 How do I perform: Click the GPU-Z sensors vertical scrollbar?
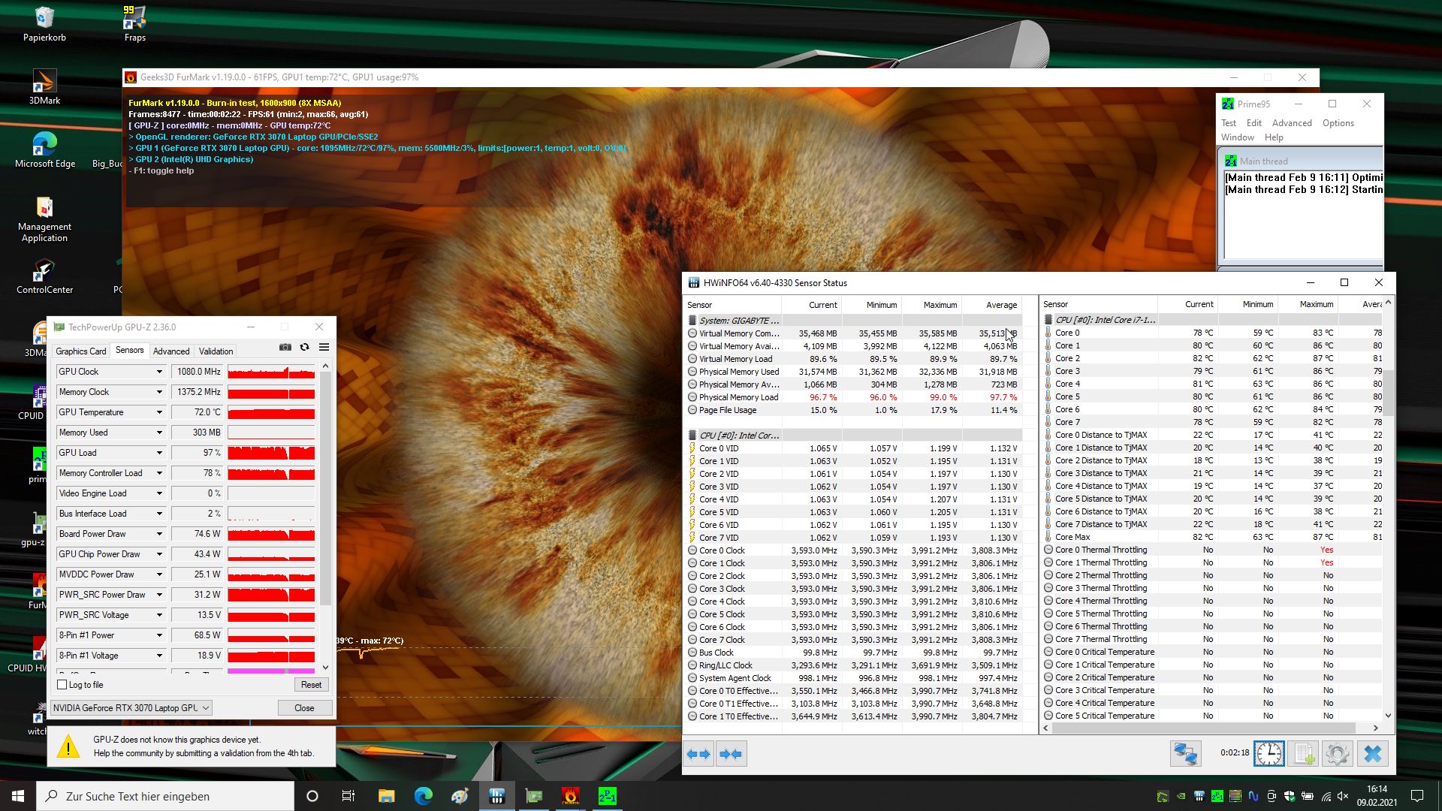(x=325, y=488)
